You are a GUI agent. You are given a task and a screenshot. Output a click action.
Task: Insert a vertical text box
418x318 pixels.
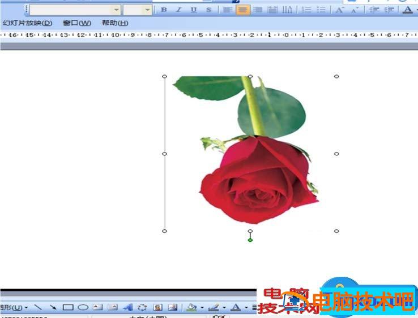[x=113, y=308]
